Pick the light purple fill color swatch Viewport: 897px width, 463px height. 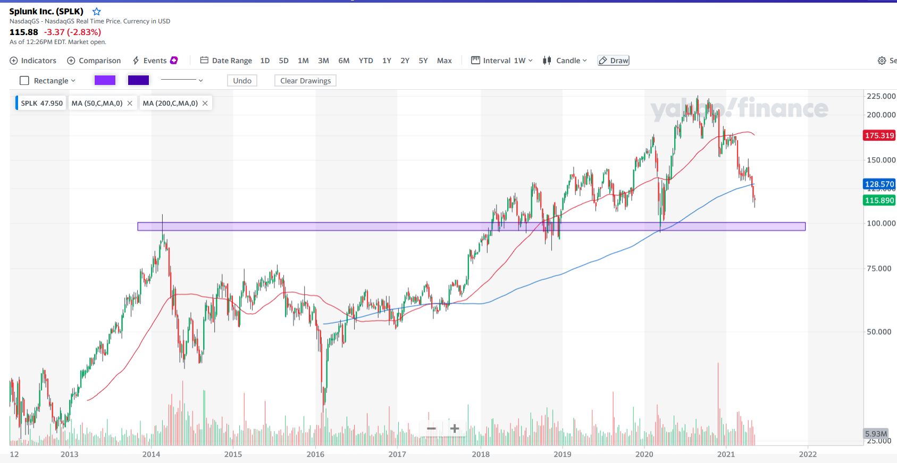[105, 80]
